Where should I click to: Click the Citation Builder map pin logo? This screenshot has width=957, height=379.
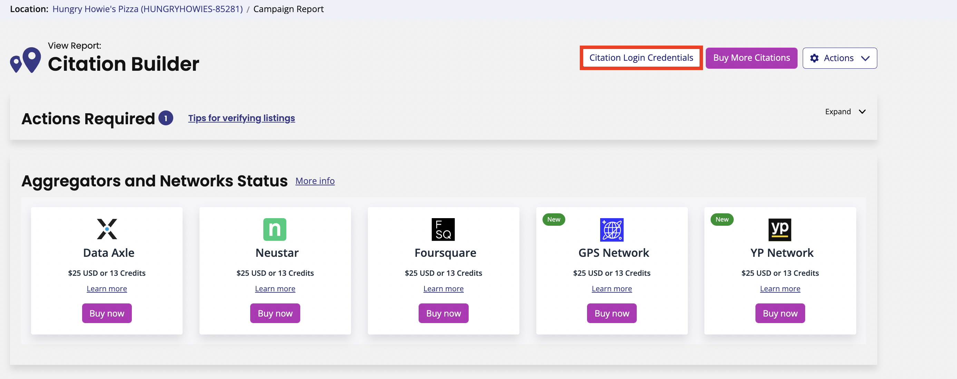(25, 60)
